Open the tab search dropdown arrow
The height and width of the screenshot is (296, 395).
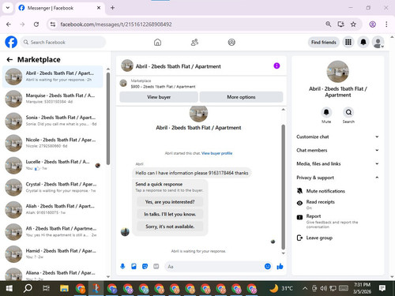pyautogui.click(x=8, y=8)
